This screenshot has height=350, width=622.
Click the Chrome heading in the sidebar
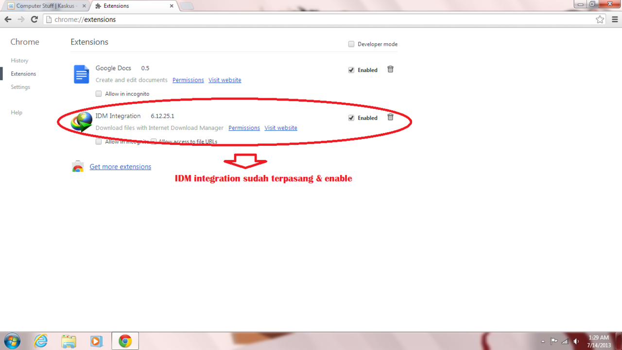(25, 42)
